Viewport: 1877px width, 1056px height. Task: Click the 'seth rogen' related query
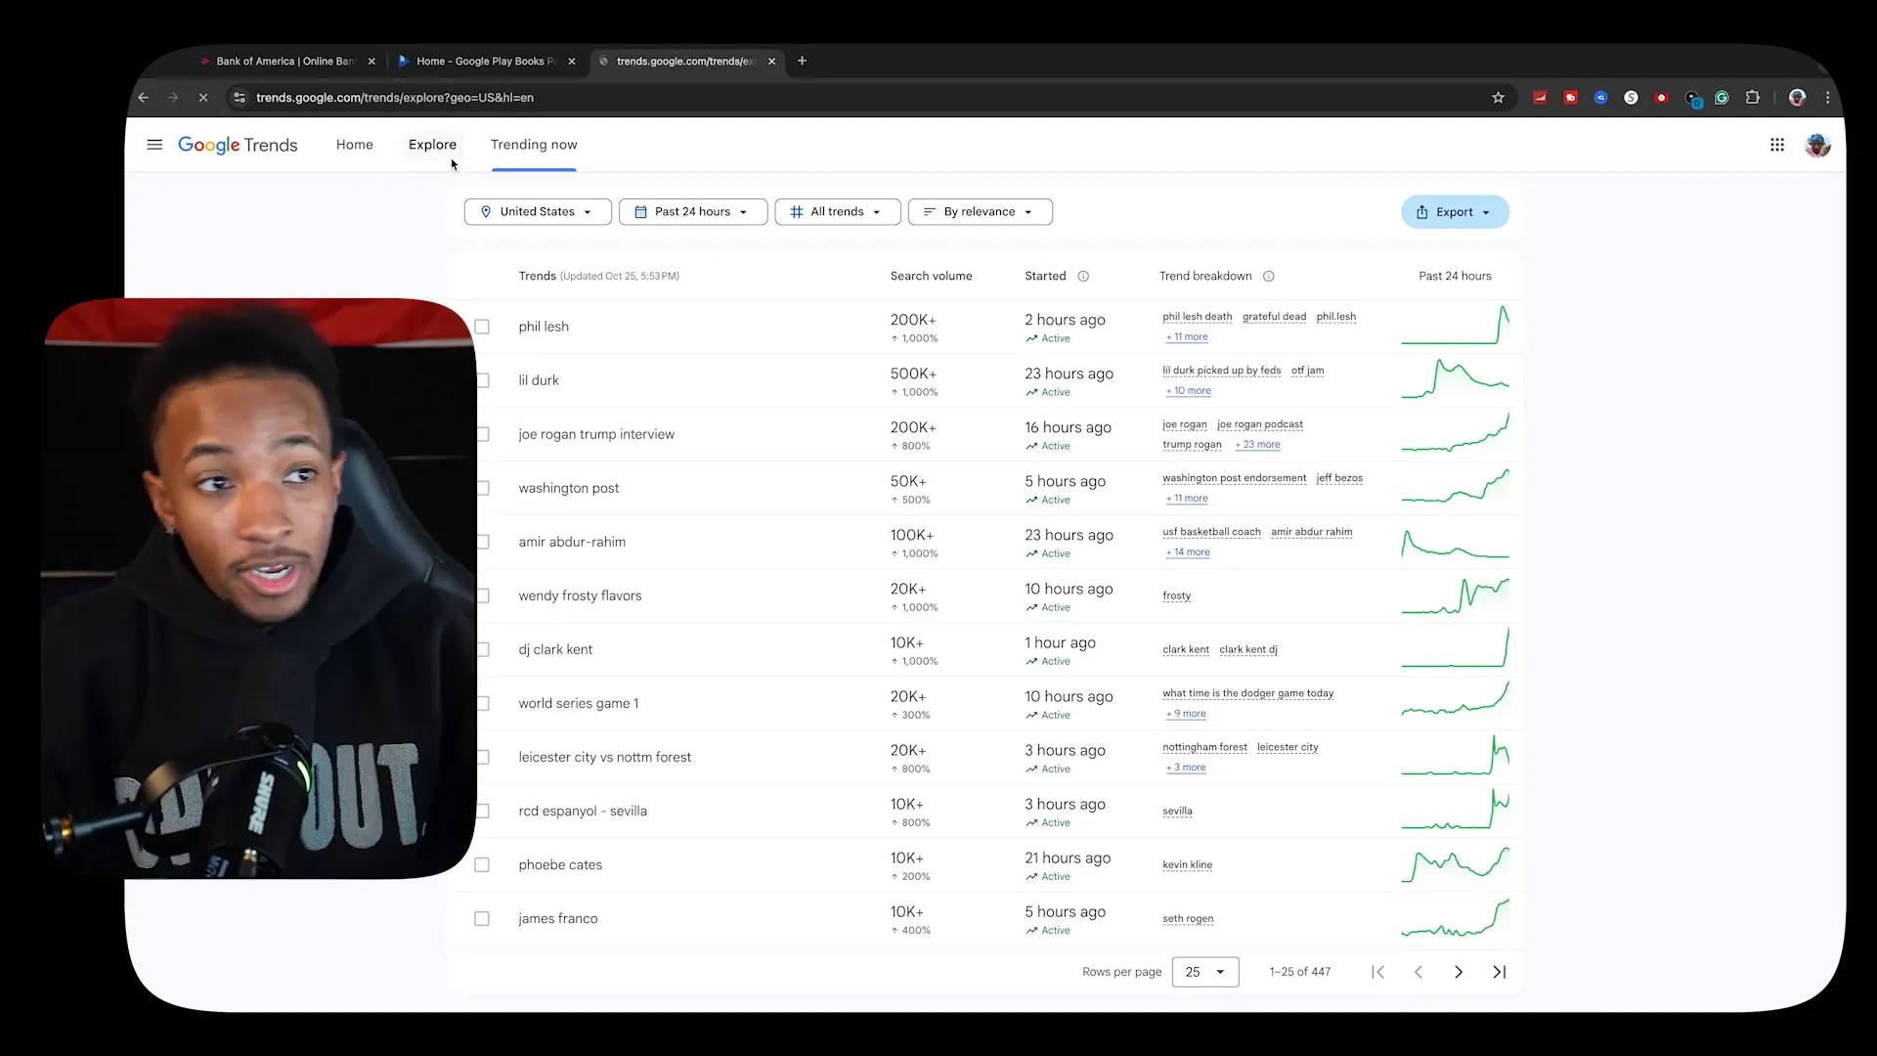coord(1188,919)
